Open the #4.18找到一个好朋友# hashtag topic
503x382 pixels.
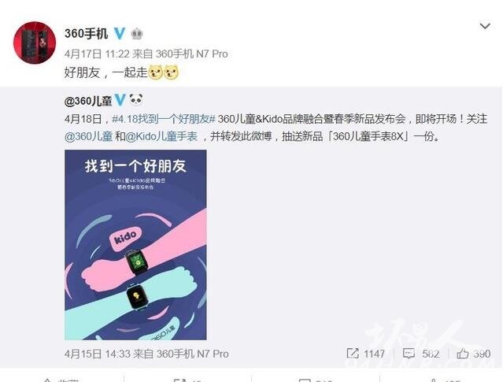(x=164, y=119)
